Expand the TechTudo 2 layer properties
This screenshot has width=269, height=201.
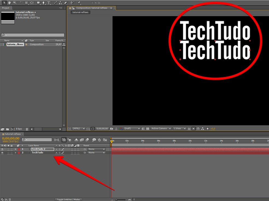(15, 149)
